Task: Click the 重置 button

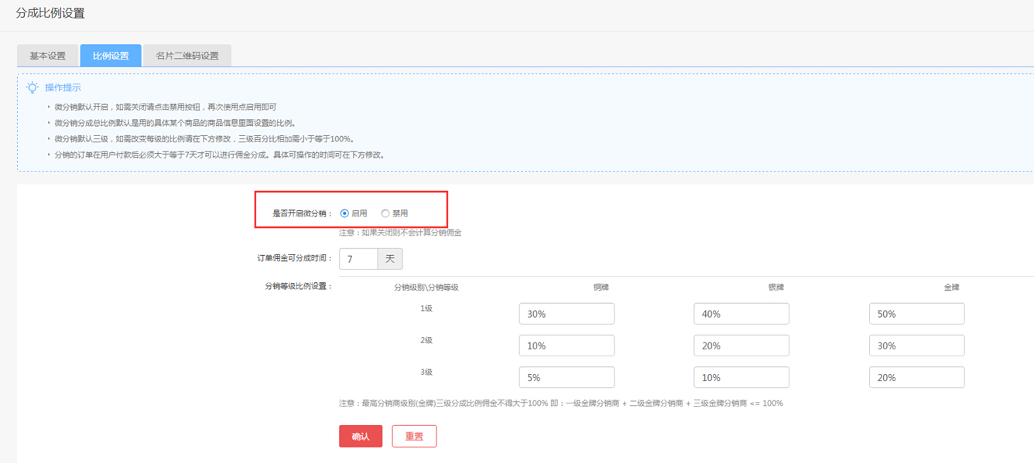Action: click(414, 436)
